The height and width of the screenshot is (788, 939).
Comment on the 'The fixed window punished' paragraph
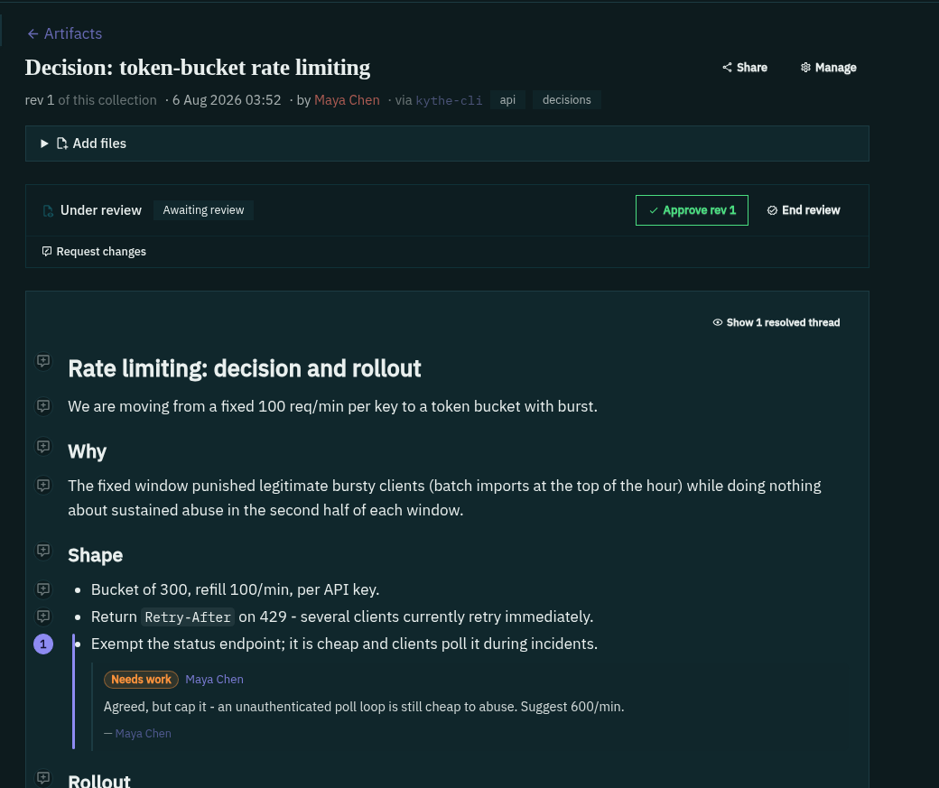tap(43, 485)
